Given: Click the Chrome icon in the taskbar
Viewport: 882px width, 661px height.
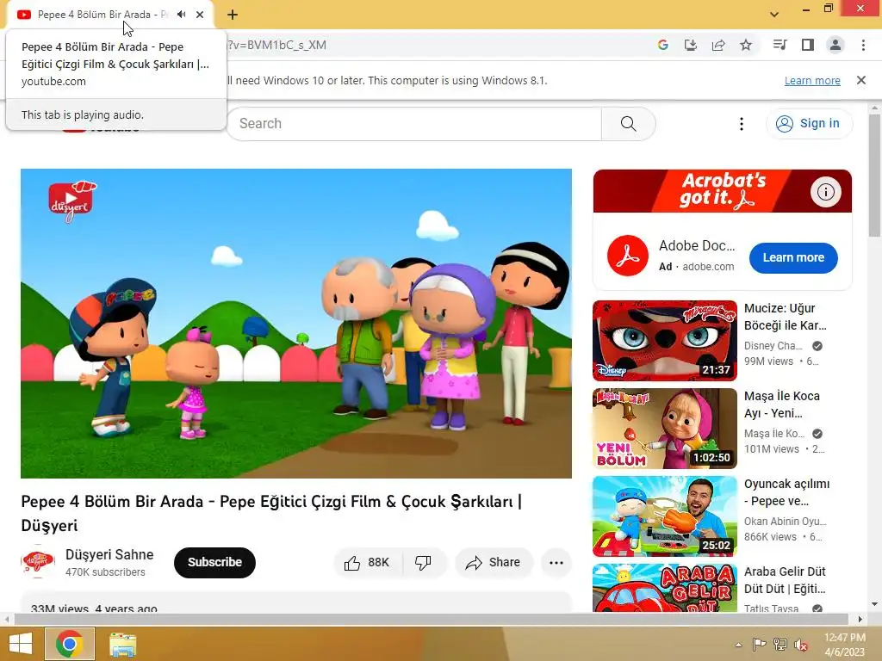Looking at the screenshot, I should point(69,644).
